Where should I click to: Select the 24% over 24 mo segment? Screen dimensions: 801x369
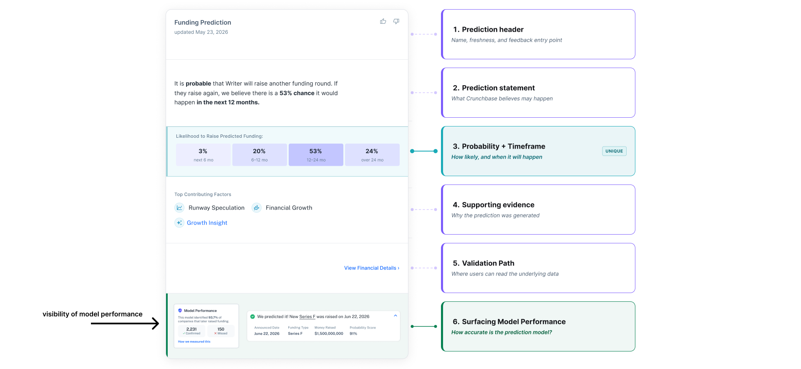(372, 155)
